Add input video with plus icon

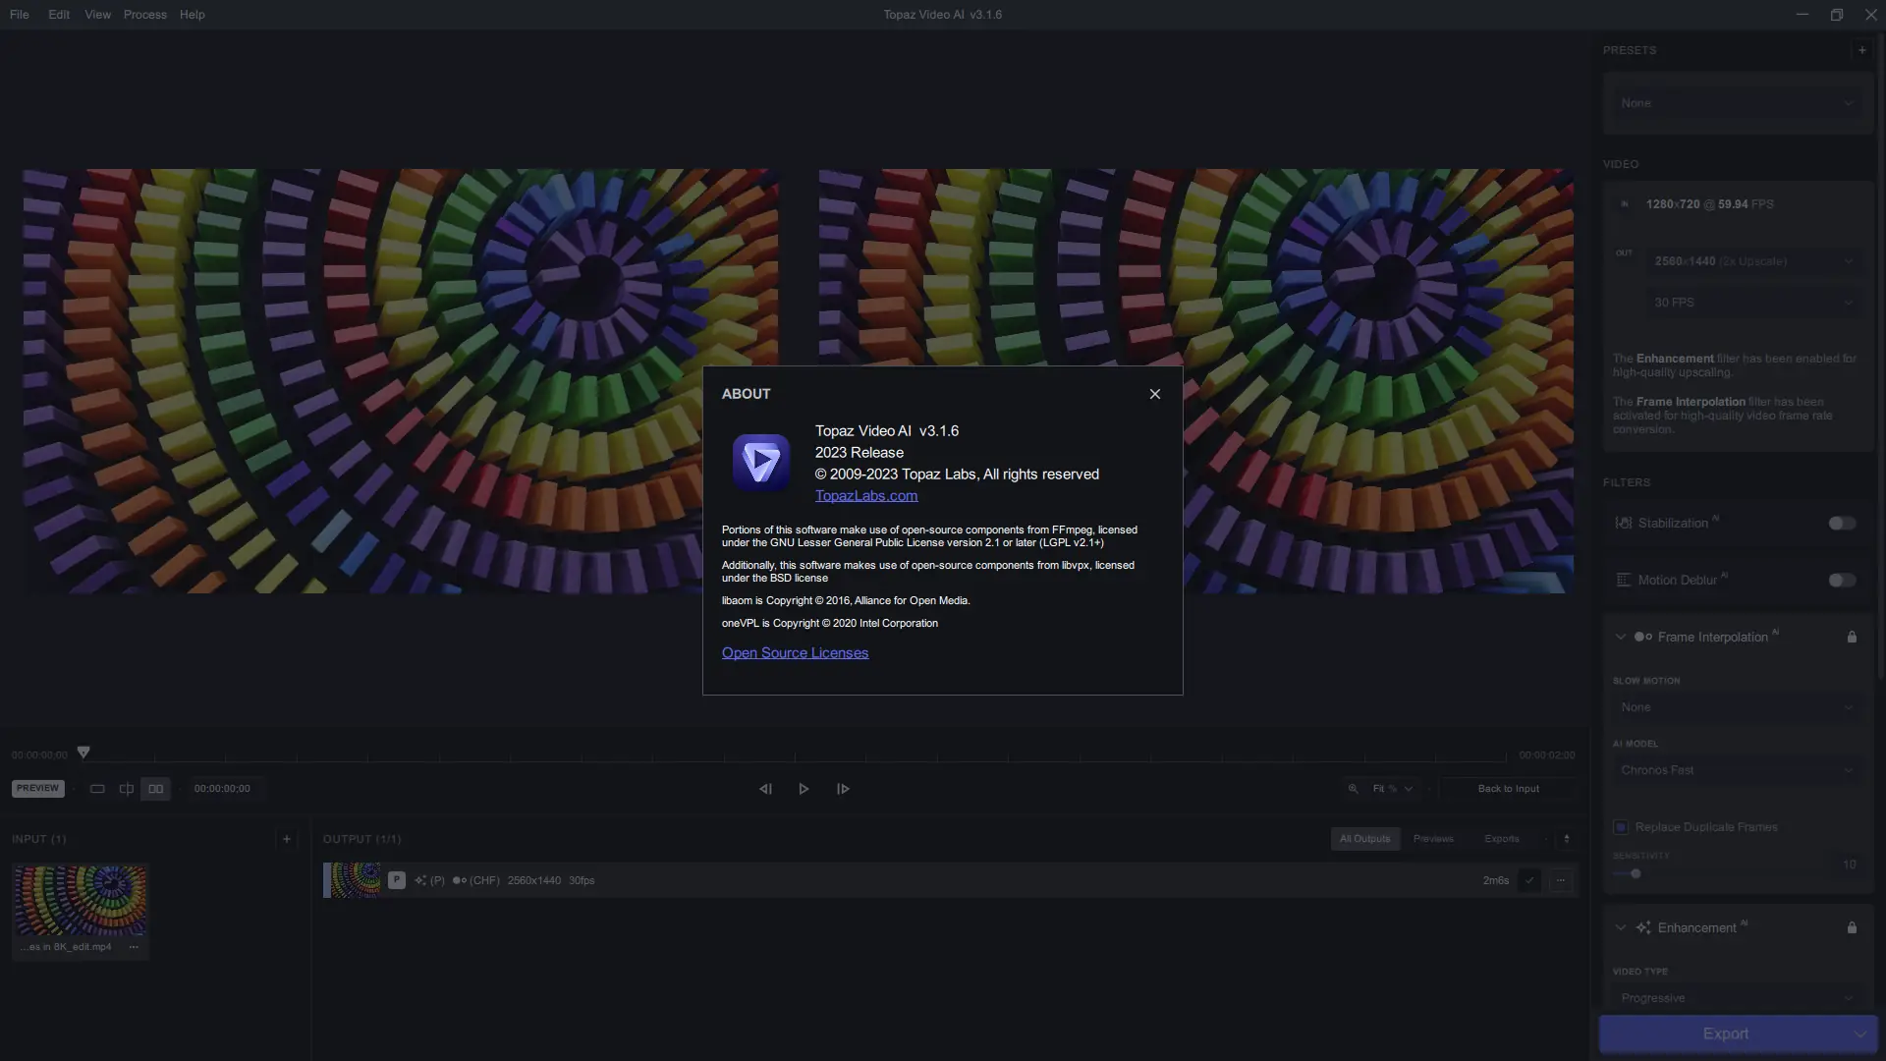pos(287,839)
